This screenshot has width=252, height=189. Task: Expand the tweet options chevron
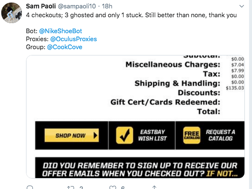point(241,6)
